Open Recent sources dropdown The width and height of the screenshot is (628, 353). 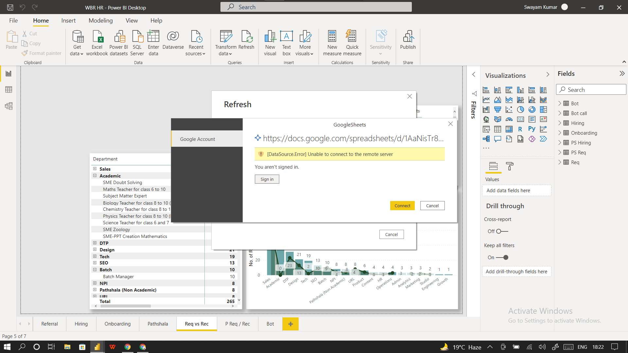pos(196,43)
